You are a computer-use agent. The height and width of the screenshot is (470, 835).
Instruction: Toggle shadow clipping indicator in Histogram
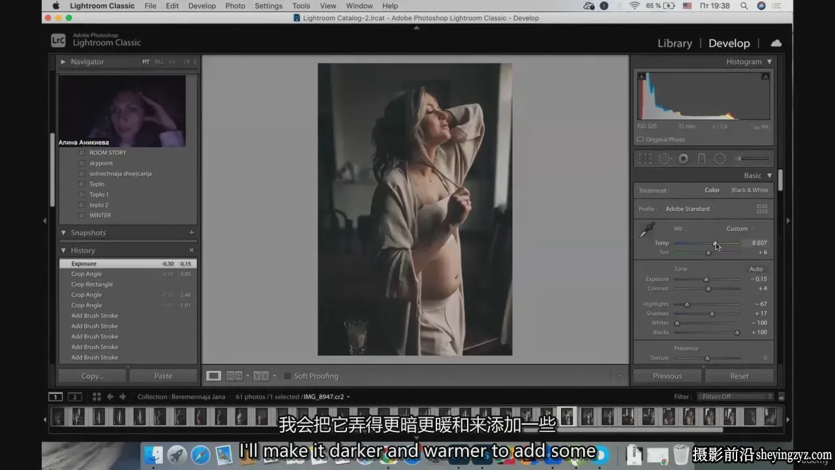641,76
